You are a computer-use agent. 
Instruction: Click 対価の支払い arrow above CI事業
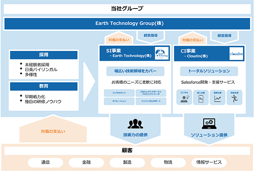pos(193,39)
